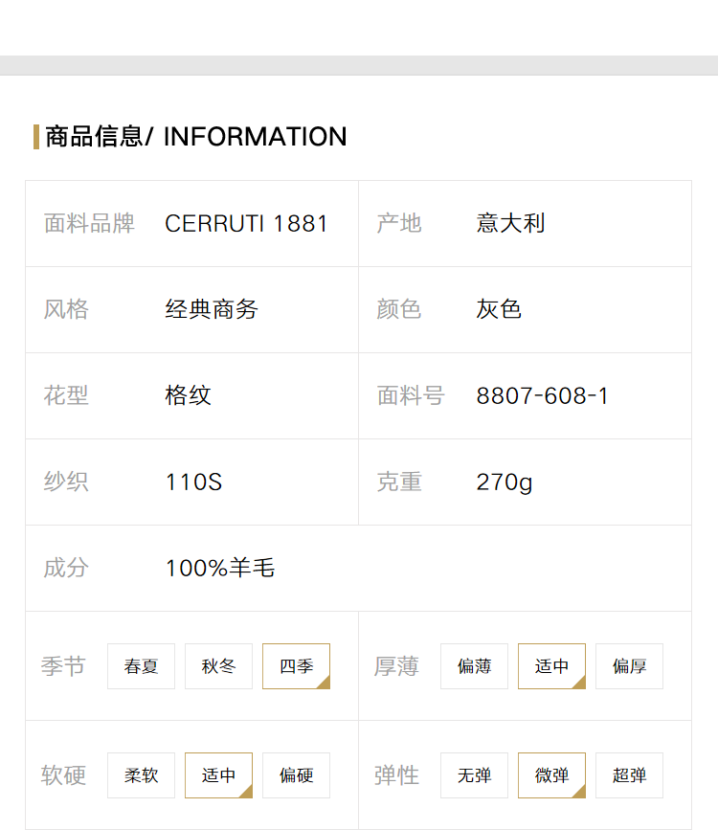The image size is (718, 830).
Task: Click the 经典商务 style value
Action: pyautogui.click(x=212, y=309)
